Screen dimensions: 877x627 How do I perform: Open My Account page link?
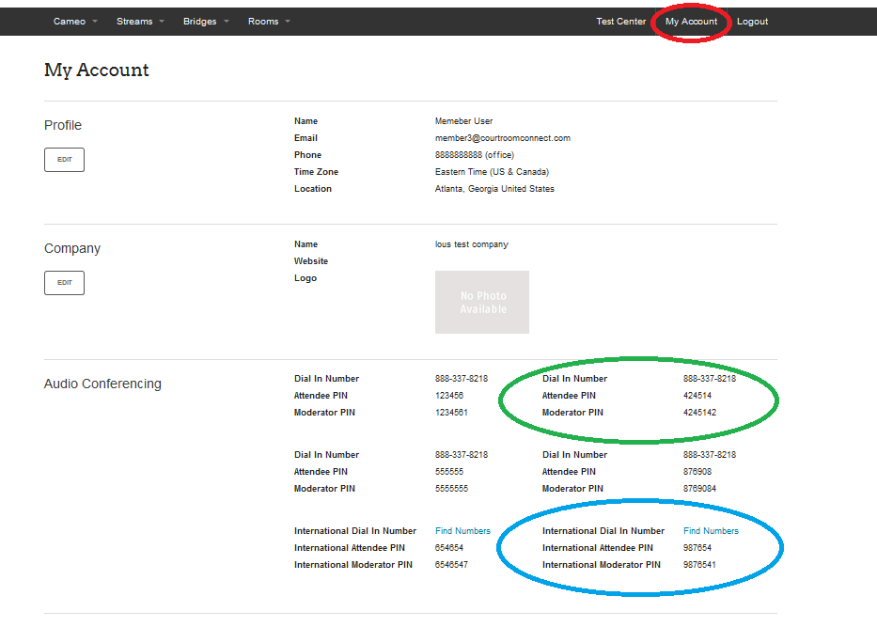click(x=691, y=22)
